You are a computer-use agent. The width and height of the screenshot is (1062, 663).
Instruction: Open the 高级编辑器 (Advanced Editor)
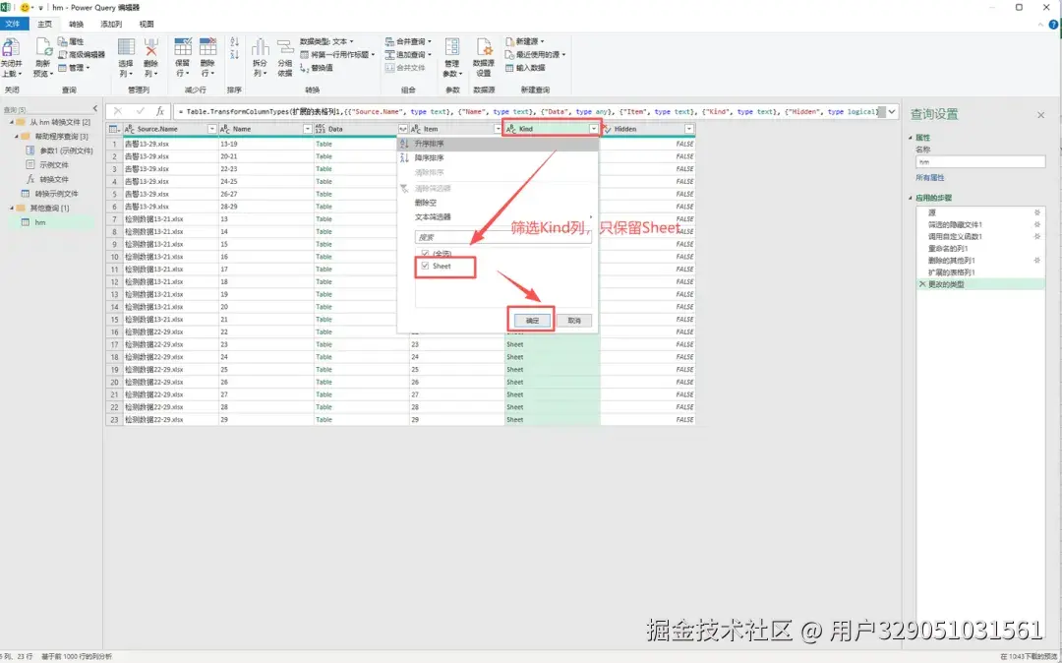pyautogui.click(x=87, y=56)
